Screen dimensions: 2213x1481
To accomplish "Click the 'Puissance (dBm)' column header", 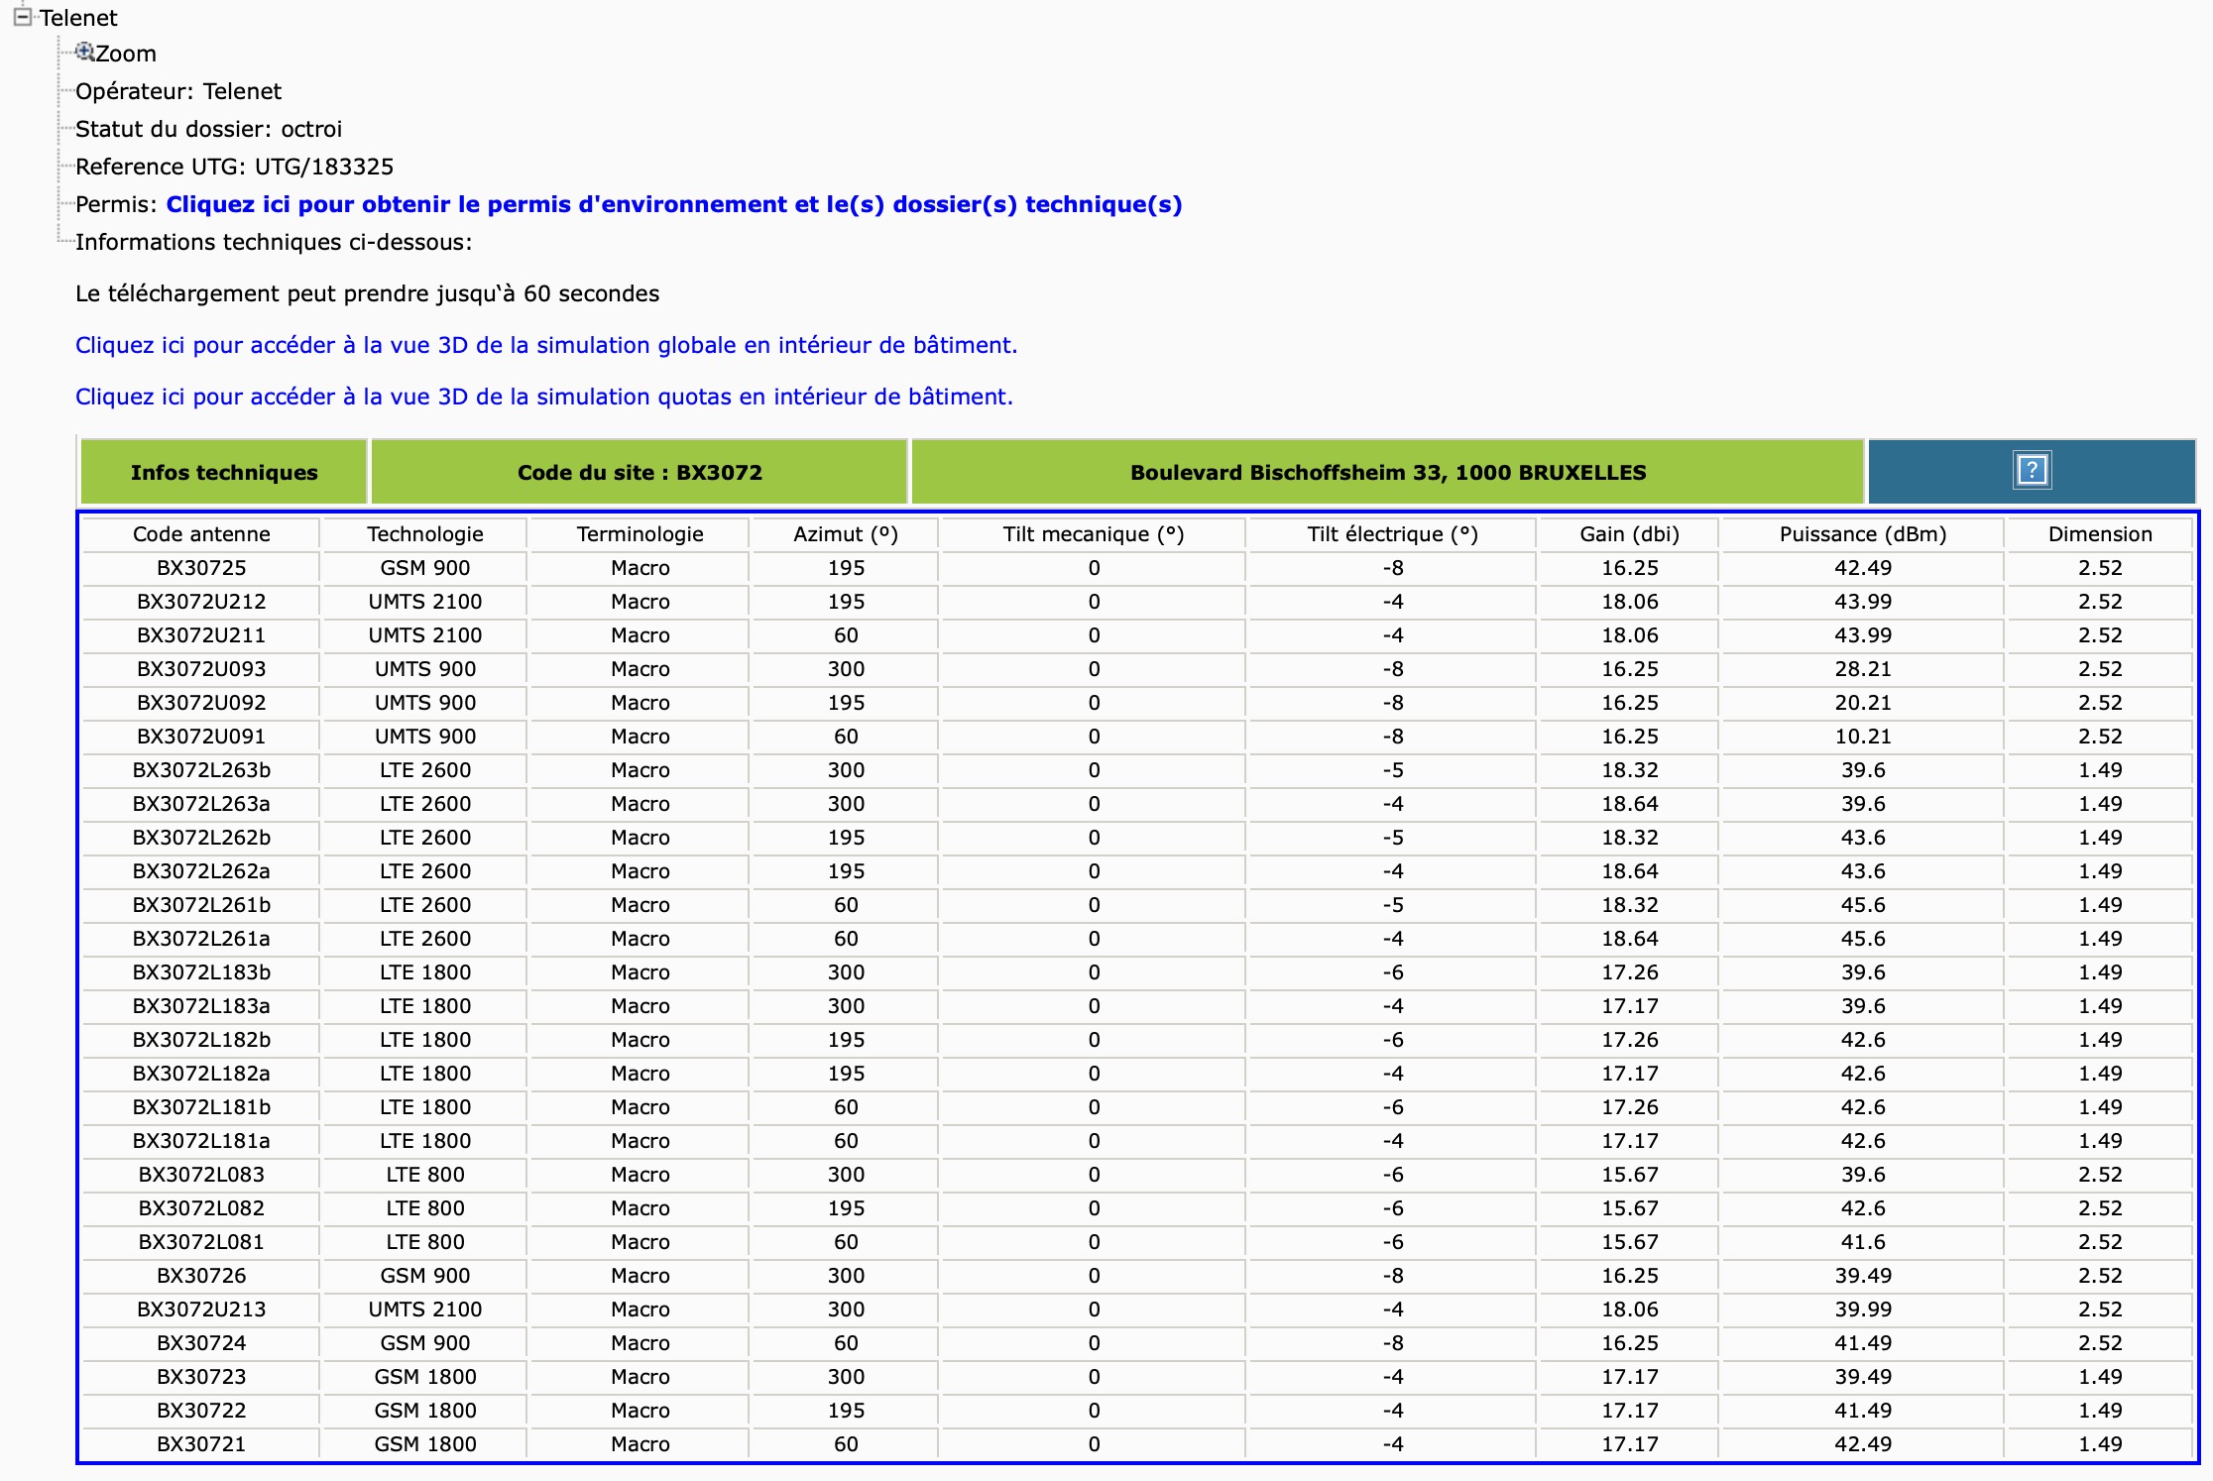I will click(x=1863, y=534).
